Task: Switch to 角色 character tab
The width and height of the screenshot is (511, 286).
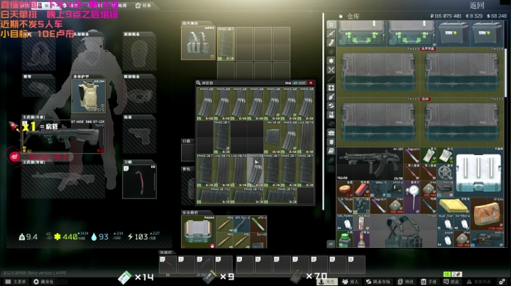Action: click(x=327, y=282)
